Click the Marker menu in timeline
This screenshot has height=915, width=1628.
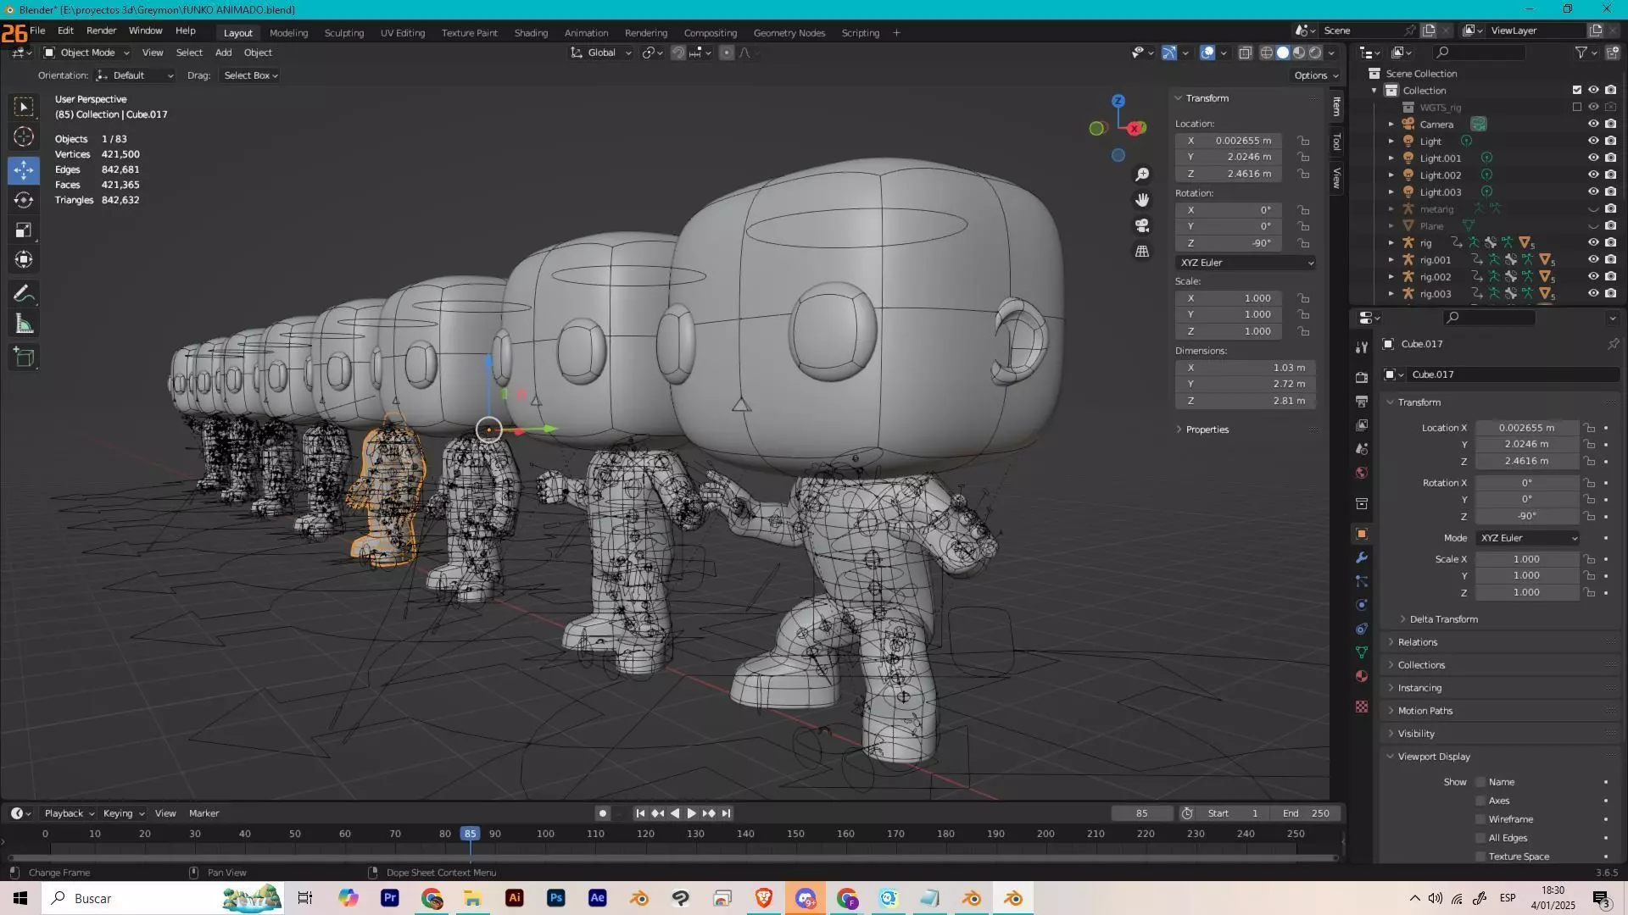click(x=203, y=813)
